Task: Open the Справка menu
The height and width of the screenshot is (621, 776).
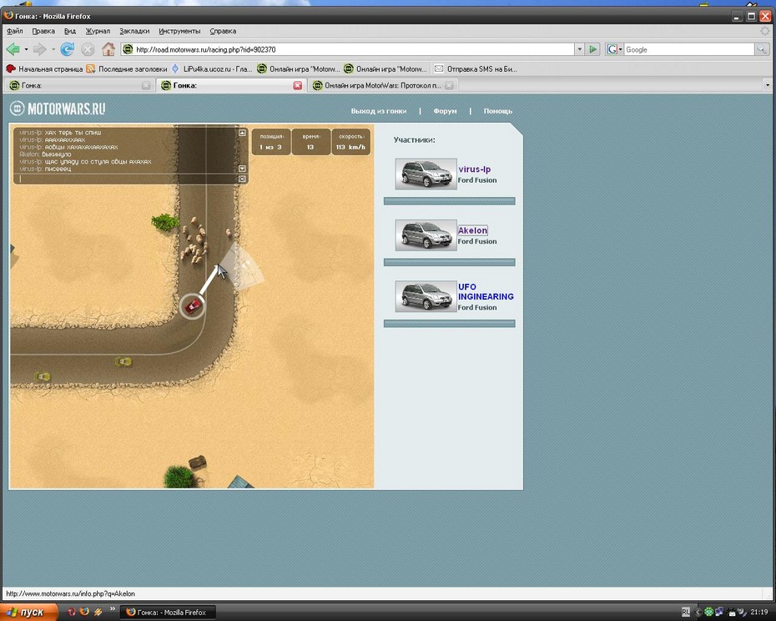Action: coord(223,31)
